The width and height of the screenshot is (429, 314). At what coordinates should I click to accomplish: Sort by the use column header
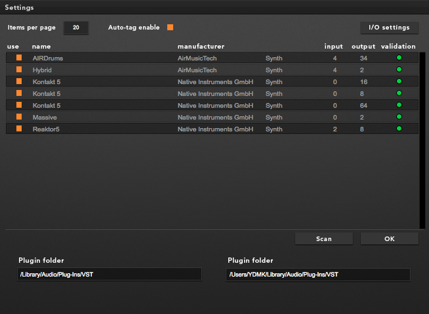(13, 47)
